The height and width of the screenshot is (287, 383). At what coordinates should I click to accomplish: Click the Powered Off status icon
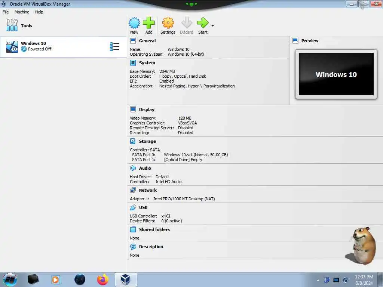24,49
